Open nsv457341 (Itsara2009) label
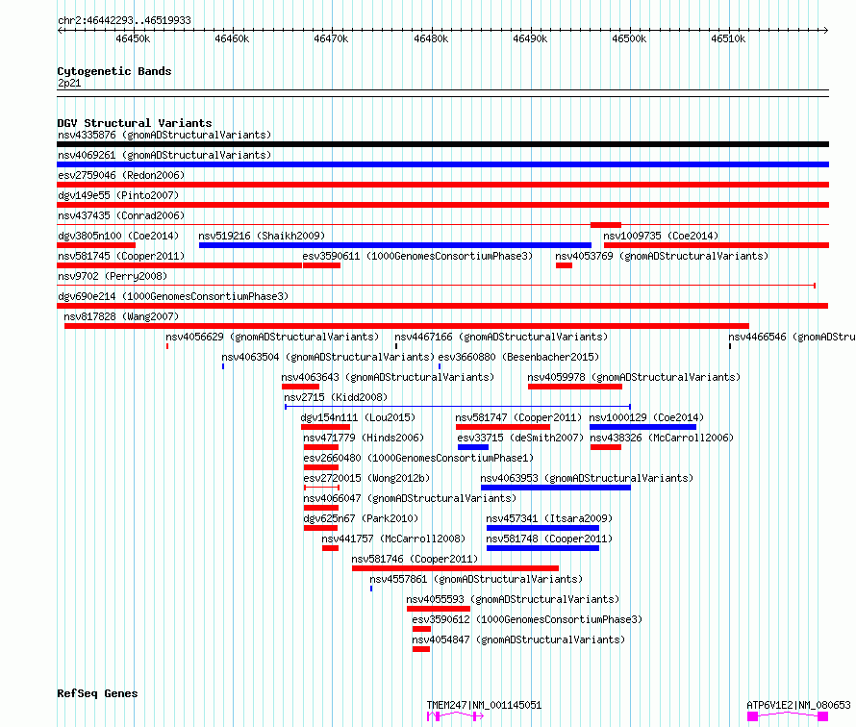This screenshot has height=727, width=856. tap(549, 518)
